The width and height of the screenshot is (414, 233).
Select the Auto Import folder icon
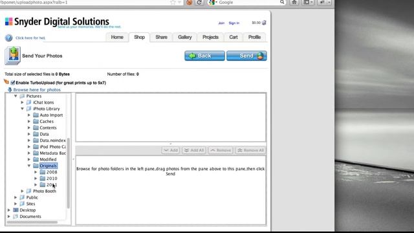(x=36, y=115)
